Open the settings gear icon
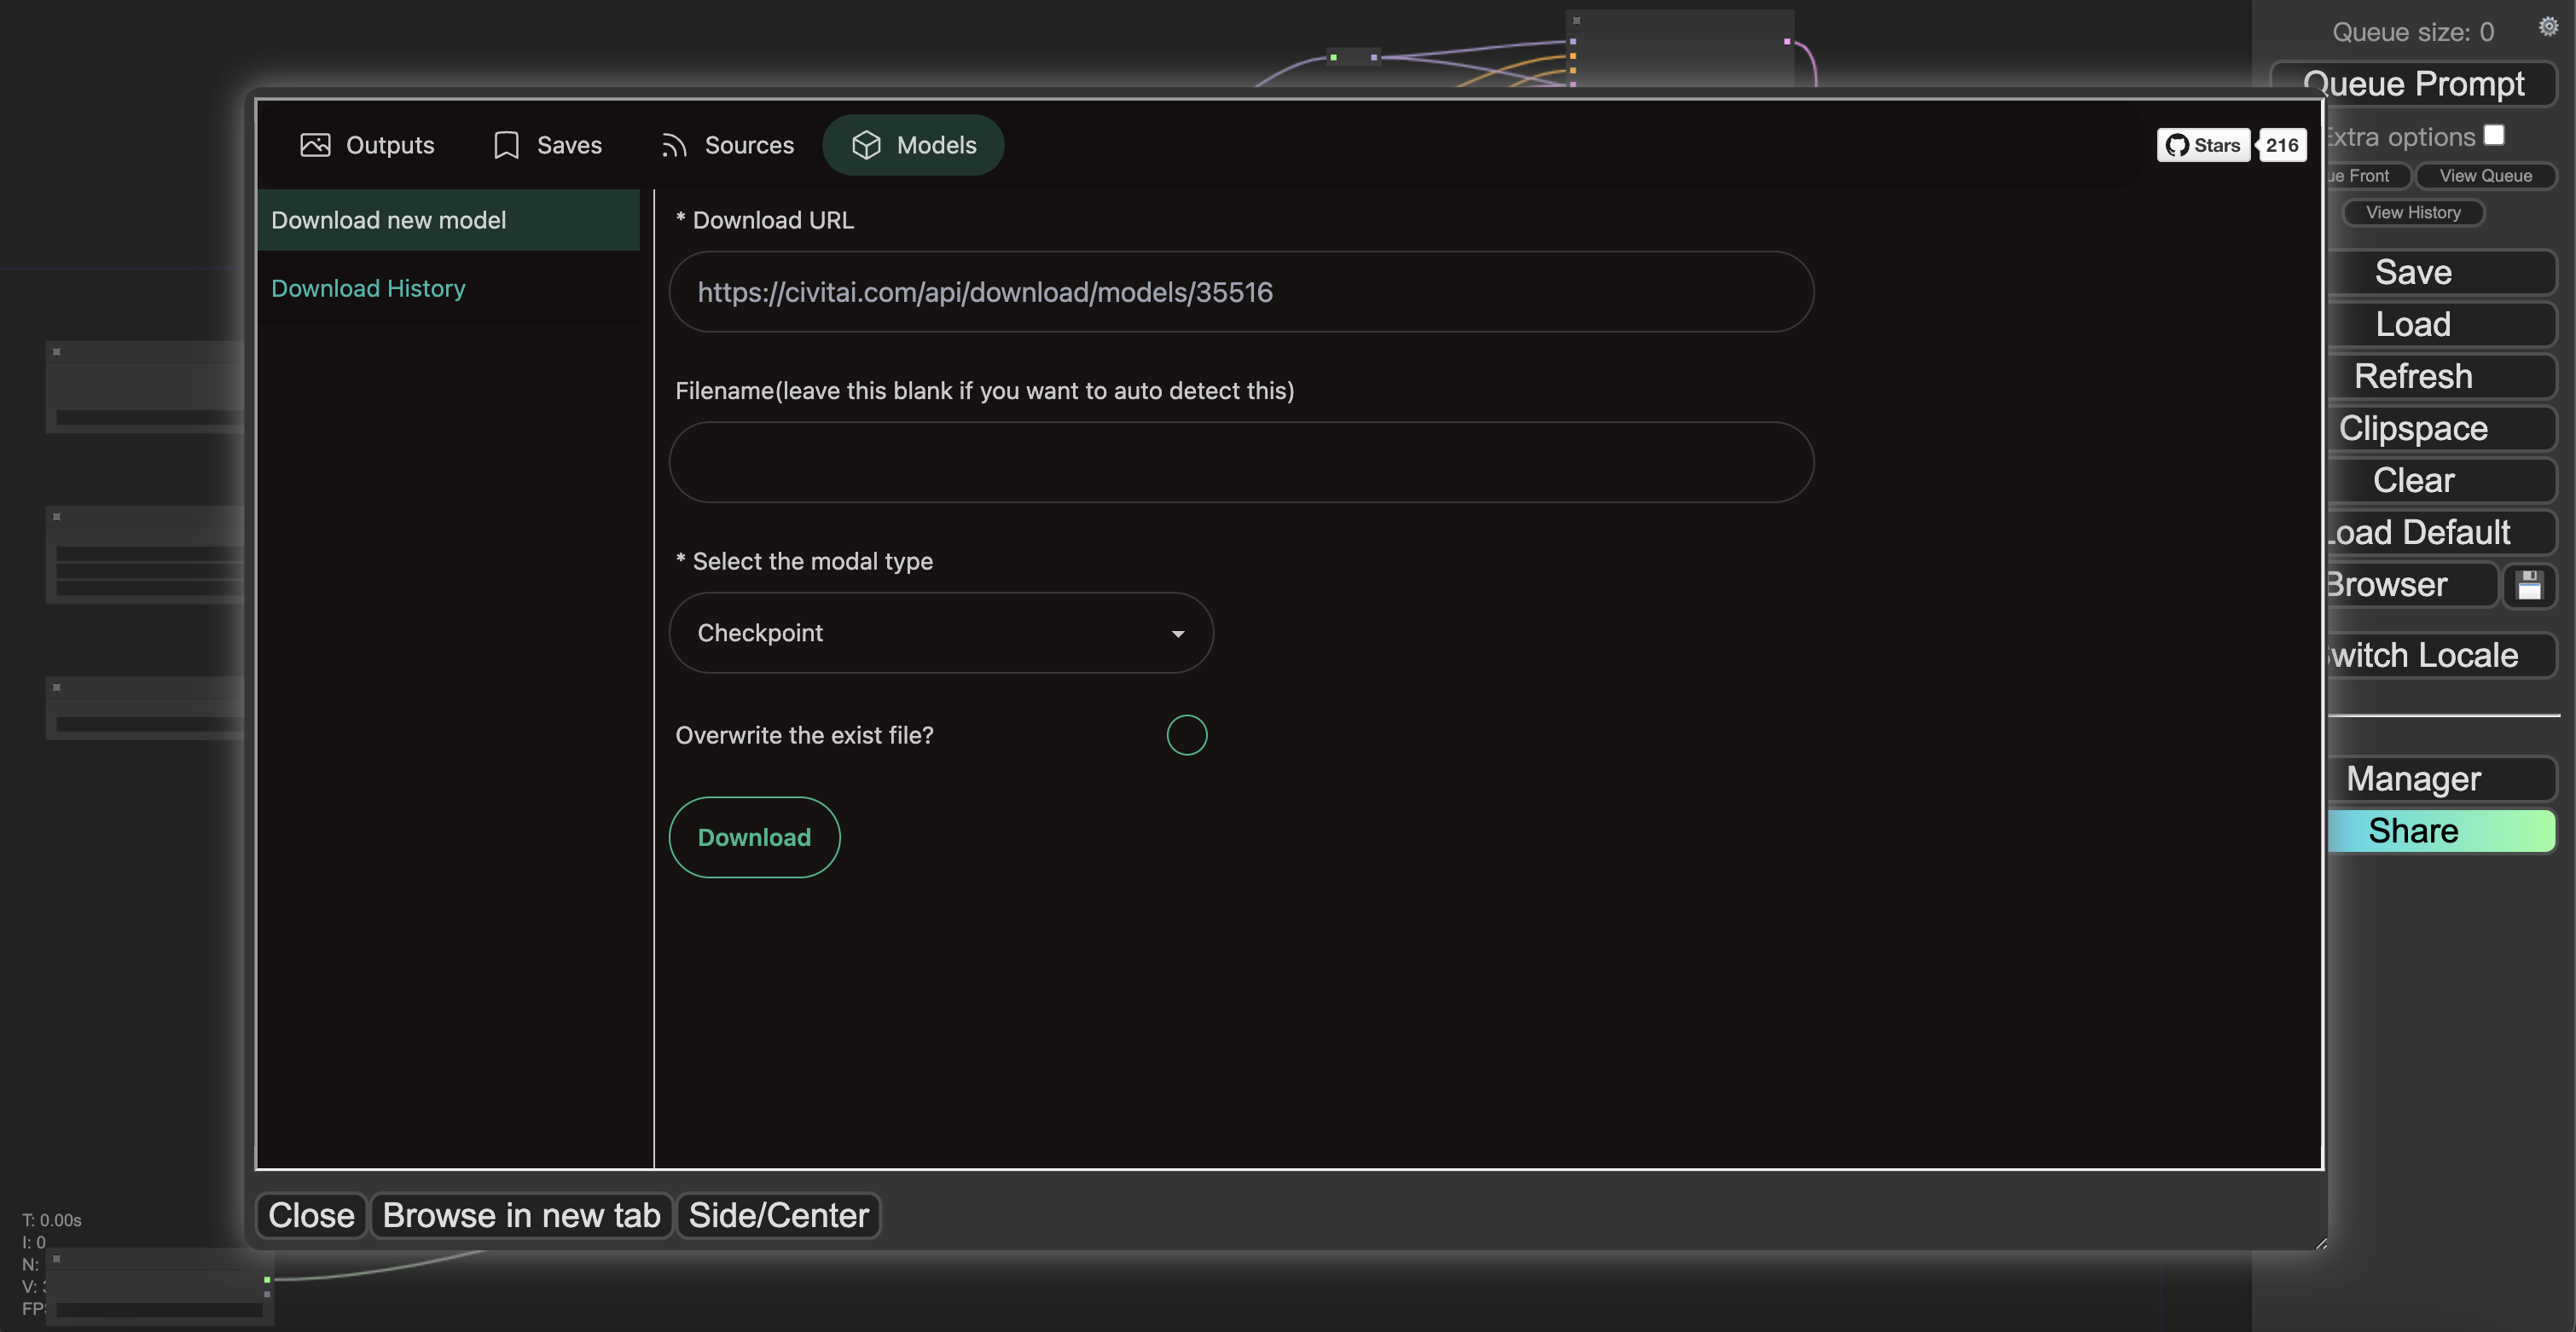Screen dimensions: 2576x1332 2548,27
